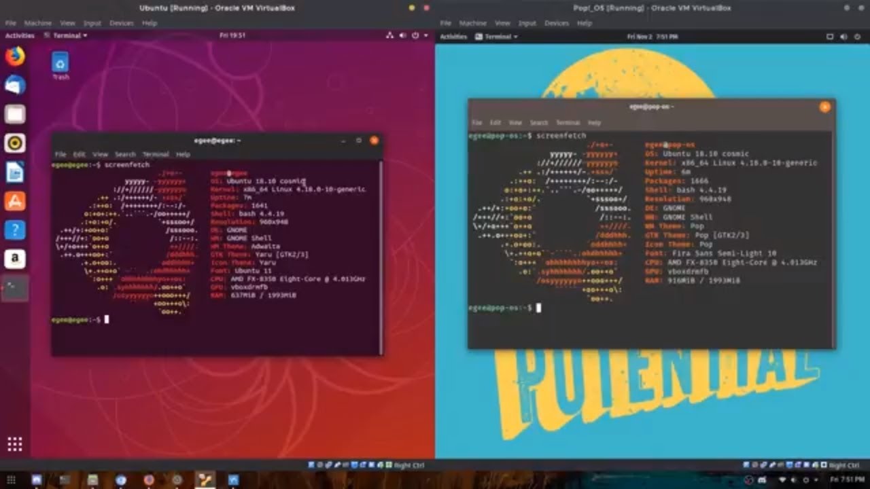Click the volume icon in the Ubuntu top bar
Image resolution: width=870 pixels, height=489 pixels.
[x=403, y=35]
